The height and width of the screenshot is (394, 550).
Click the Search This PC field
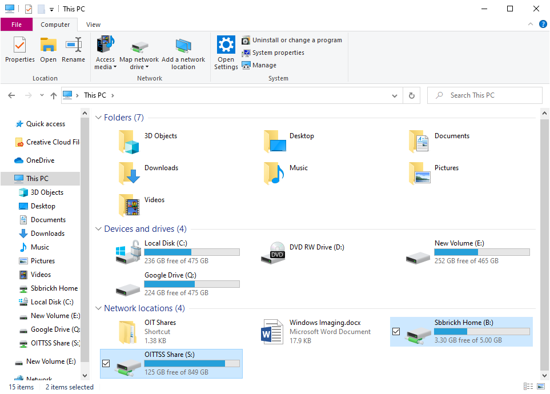484,95
